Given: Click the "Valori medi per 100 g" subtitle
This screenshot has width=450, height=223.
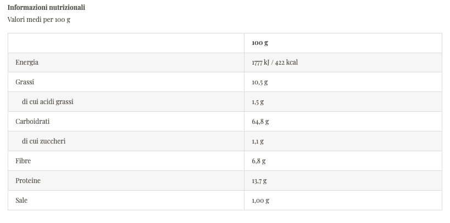Looking at the screenshot, I should pos(39,20).
